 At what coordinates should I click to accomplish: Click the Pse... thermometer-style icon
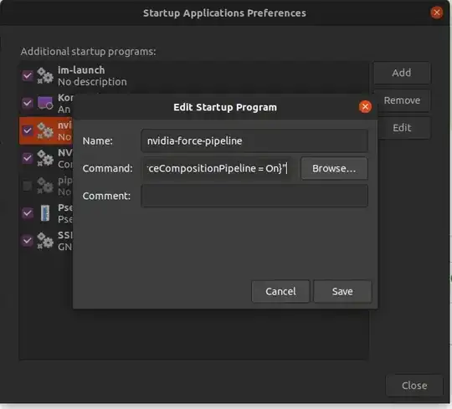coord(45,213)
